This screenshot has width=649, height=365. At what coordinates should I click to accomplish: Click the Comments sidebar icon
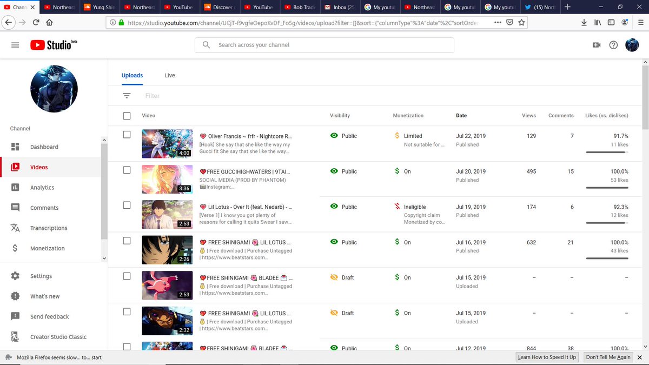point(15,208)
